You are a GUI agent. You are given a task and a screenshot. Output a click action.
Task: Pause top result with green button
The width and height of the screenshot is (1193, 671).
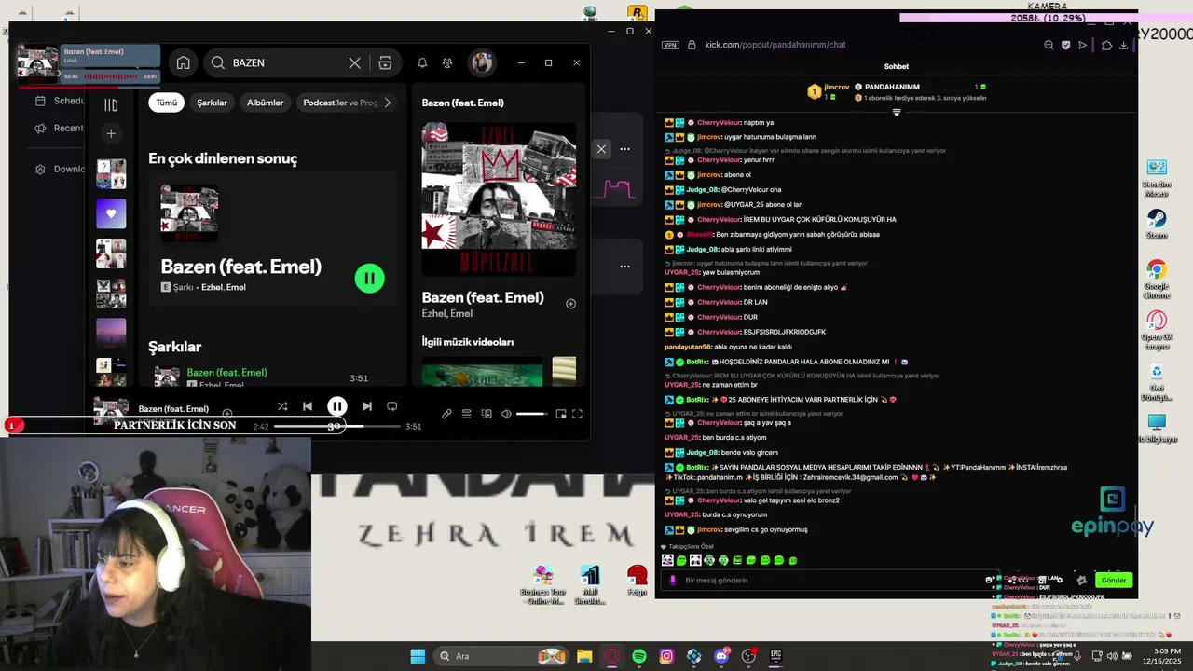[369, 278]
